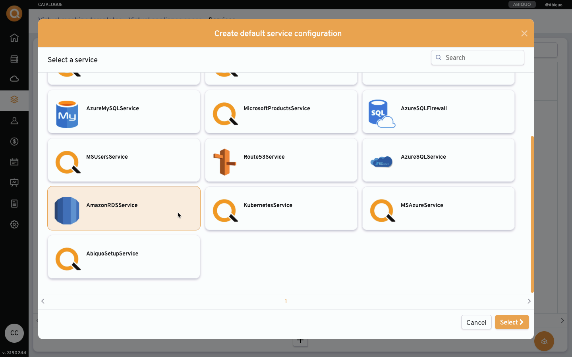Screen dimensions: 572x357
Task: Choose the AbiquoSetupService label
Action: click(x=112, y=253)
